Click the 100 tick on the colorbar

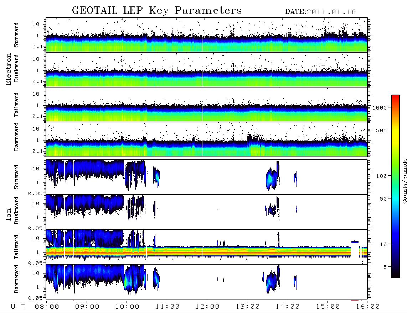[x=381, y=176]
